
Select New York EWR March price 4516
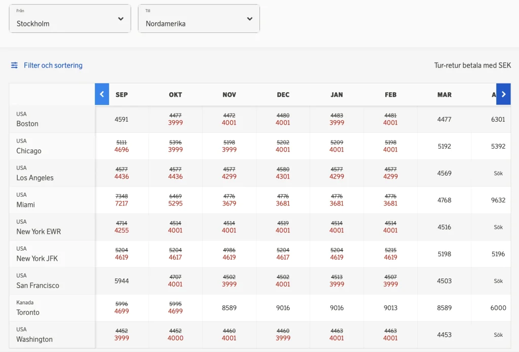click(444, 227)
